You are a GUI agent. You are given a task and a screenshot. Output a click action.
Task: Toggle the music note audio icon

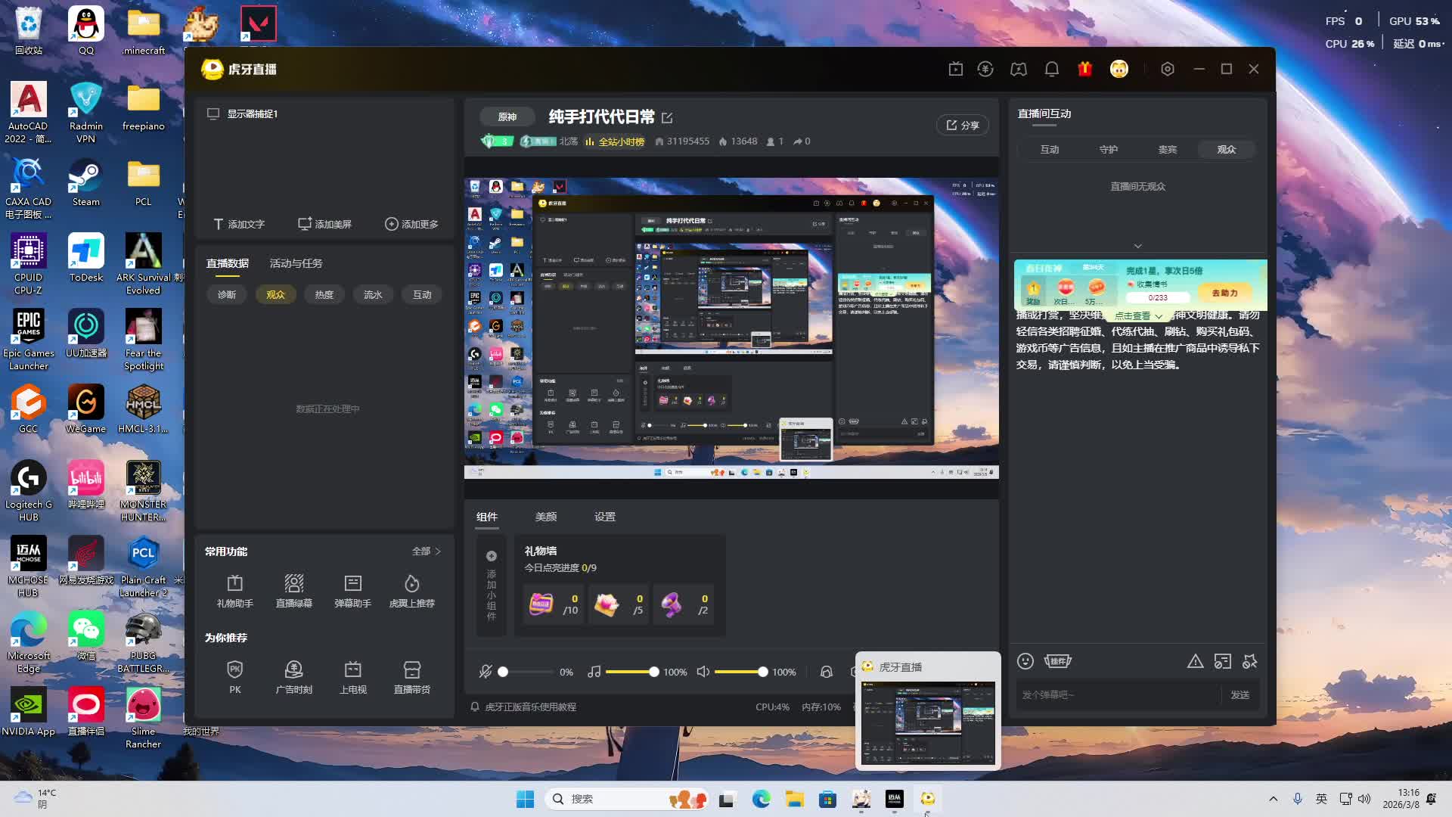point(594,672)
